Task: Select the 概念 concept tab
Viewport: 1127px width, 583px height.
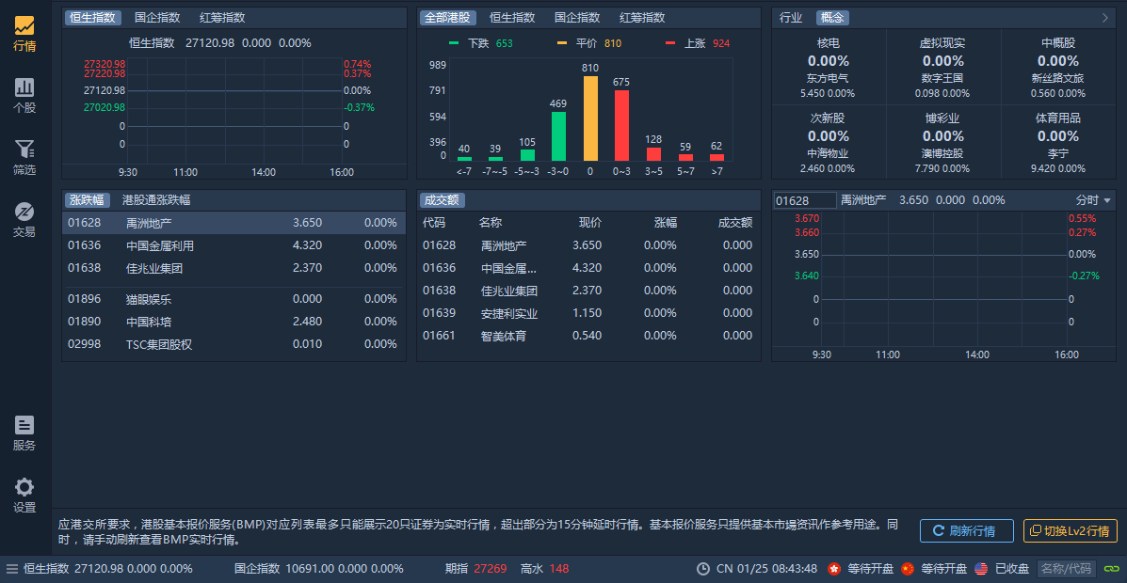Action: tap(832, 18)
